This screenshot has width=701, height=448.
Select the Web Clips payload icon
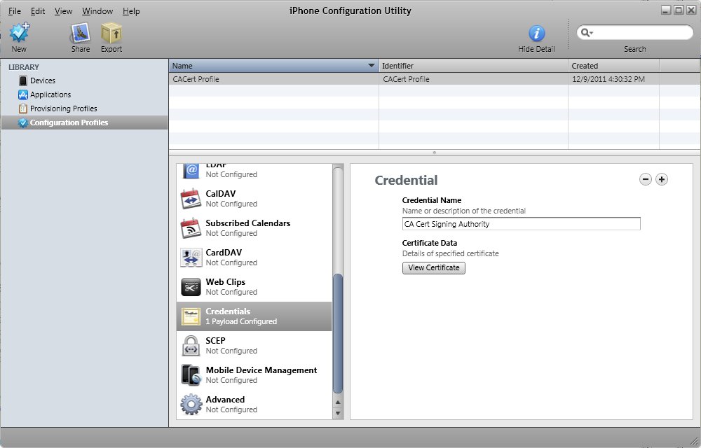click(x=191, y=287)
